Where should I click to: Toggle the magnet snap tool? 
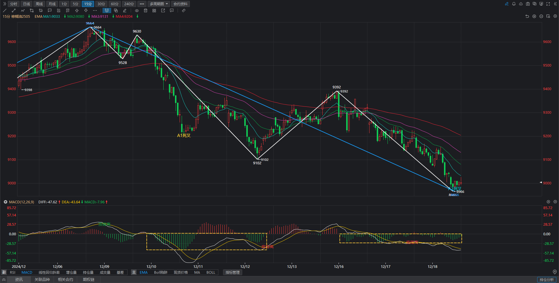tap(107, 10)
